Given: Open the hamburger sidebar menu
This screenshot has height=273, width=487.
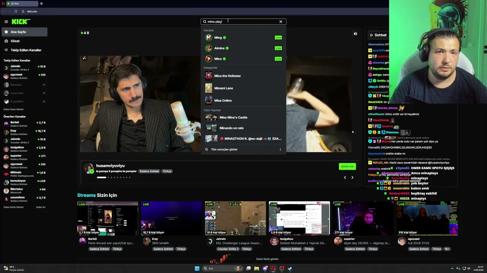Looking at the screenshot, I should click(6, 22).
